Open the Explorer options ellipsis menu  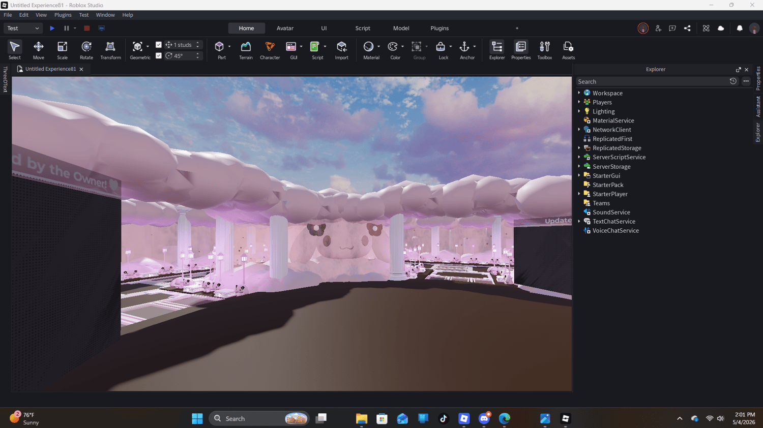(x=746, y=81)
